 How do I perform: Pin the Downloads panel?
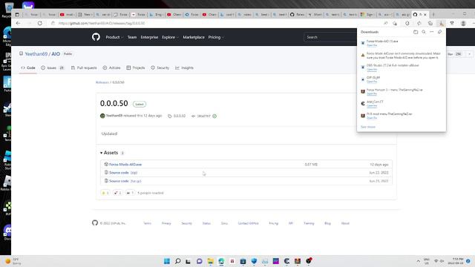click(x=439, y=32)
